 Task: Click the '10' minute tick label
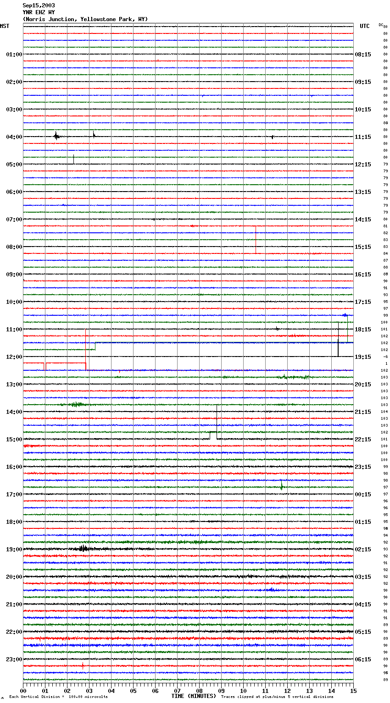(x=243, y=691)
